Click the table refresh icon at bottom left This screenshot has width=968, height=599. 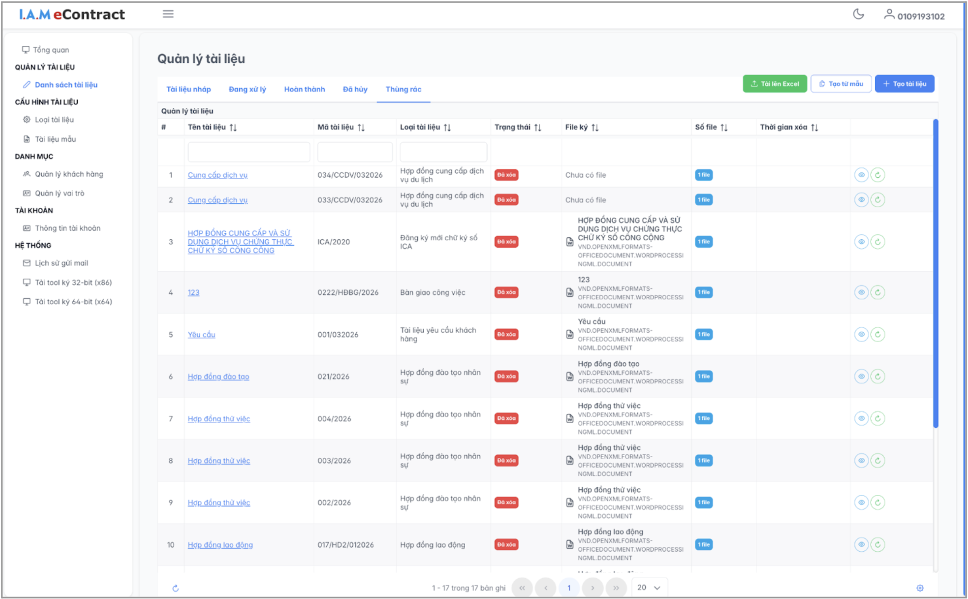click(x=175, y=588)
